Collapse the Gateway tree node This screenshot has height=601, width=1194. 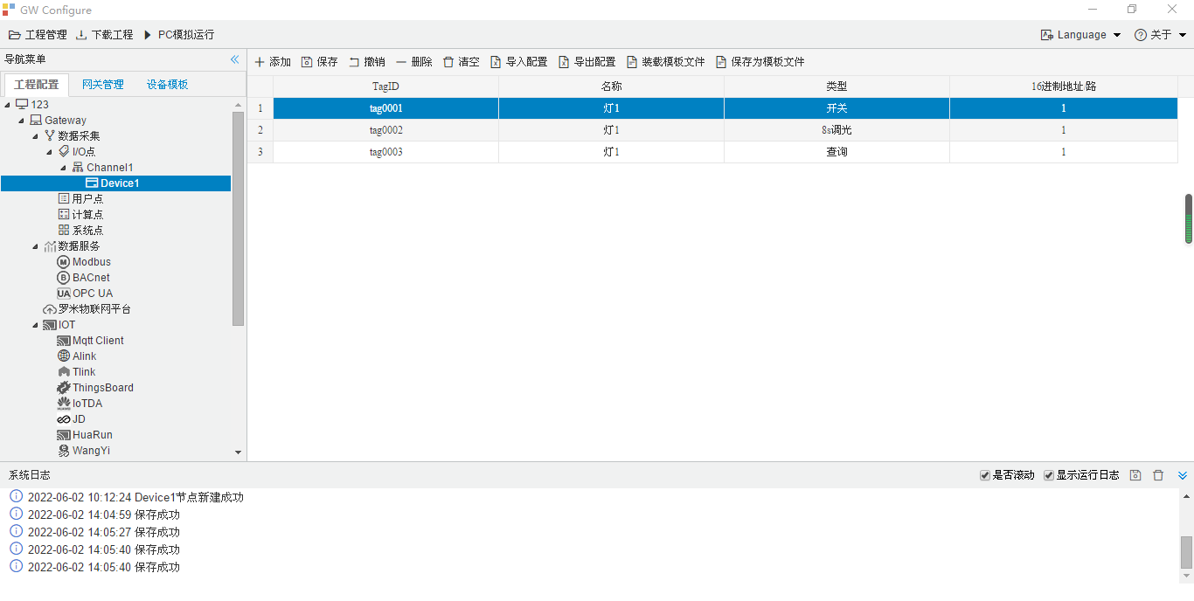pos(22,121)
